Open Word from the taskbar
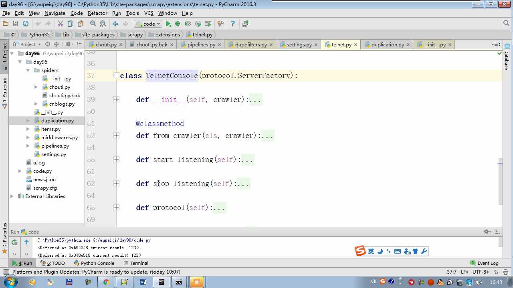 click(143, 282)
